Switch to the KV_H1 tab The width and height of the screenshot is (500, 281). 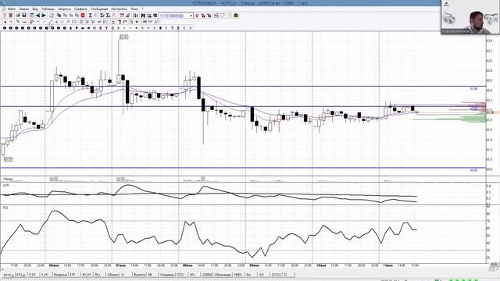tap(87, 274)
